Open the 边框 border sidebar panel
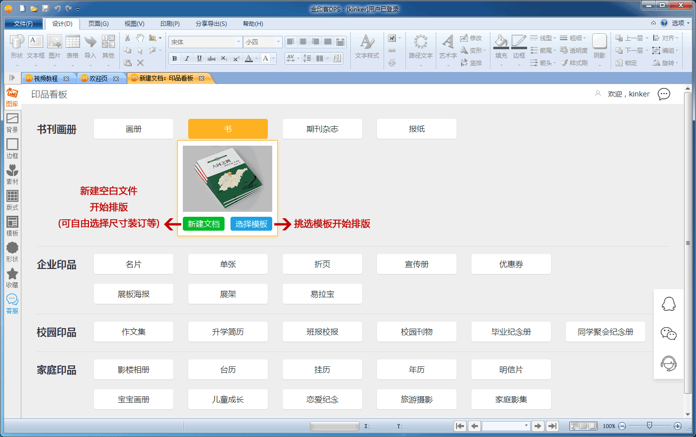Viewport: 696px width, 437px height. click(12, 148)
